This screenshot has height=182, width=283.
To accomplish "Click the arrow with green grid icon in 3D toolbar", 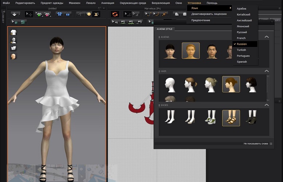I will pyautogui.click(x=15, y=22).
